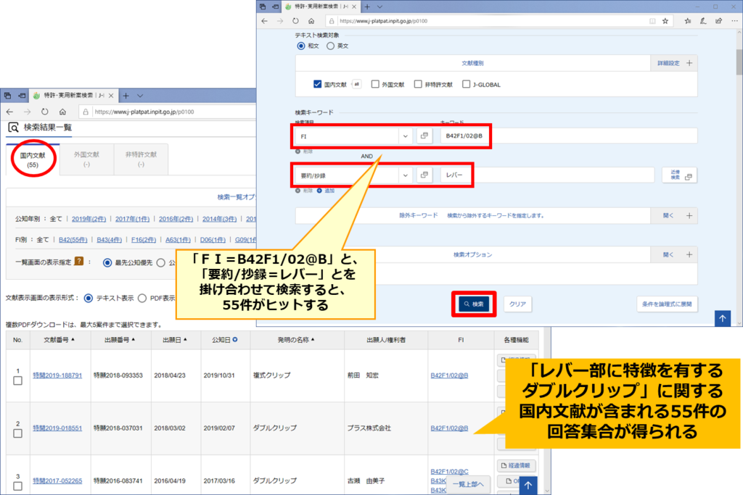Open document link 特開2019-188791

[57, 375]
